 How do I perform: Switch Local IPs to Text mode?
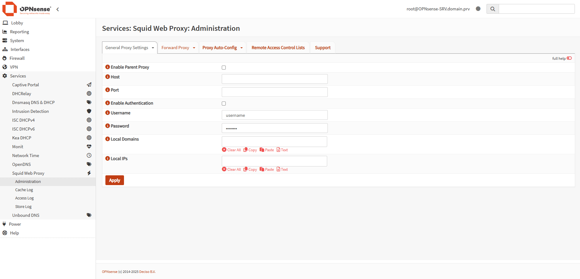[x=282, y=169]
